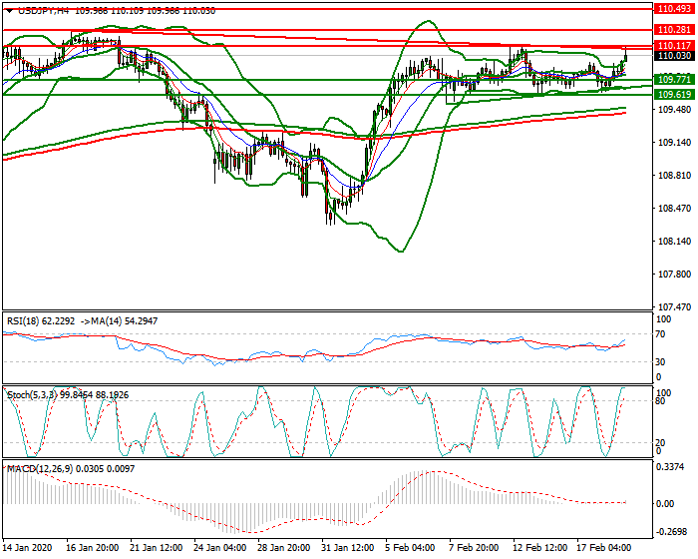Image resolution: width=698 pixels, height=559 pixels.
Task: Select the green 109.771 support level label
Action: (674, 80)
